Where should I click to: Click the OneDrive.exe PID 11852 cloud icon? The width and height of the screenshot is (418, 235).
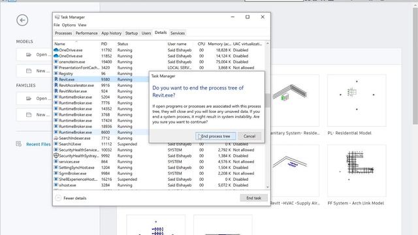56,56
